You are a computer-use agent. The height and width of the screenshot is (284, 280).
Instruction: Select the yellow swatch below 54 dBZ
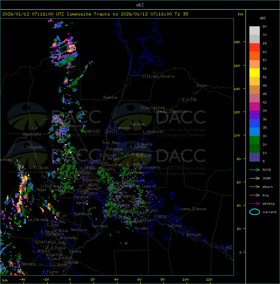pos(254,73)
